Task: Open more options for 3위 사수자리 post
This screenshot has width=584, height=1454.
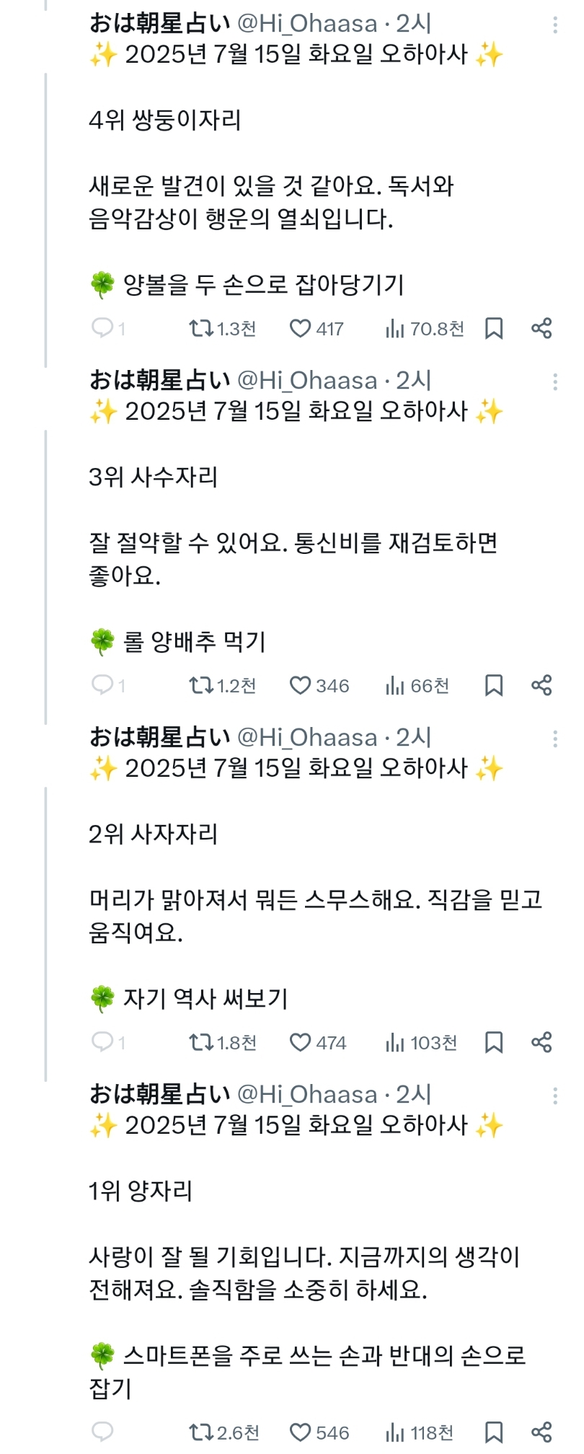Action: 554,382
